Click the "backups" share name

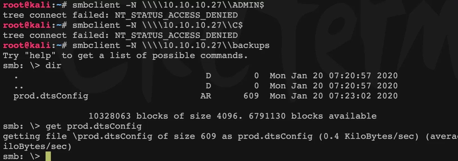click(x=251, y=45)
